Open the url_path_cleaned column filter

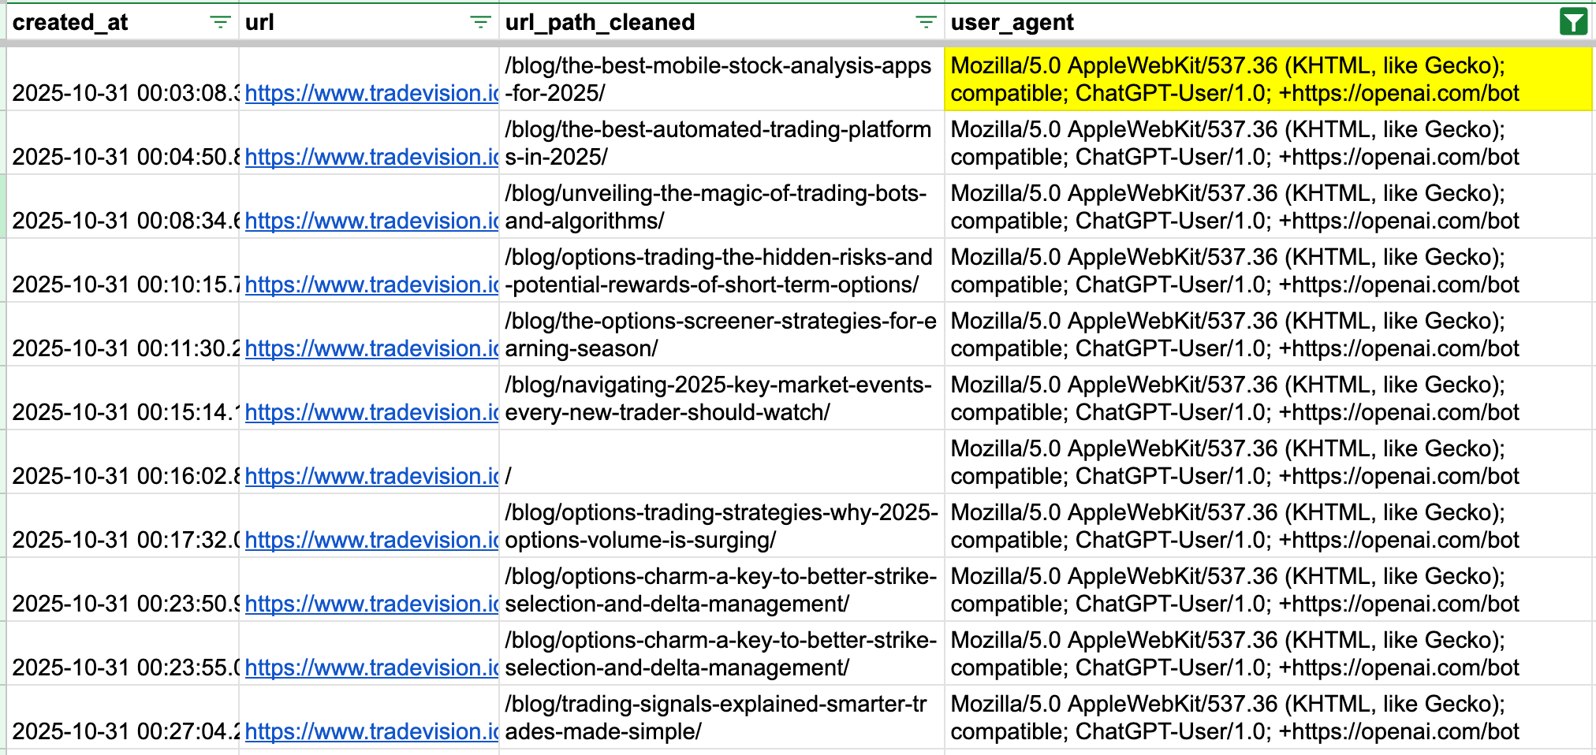[x=927, y=22]
